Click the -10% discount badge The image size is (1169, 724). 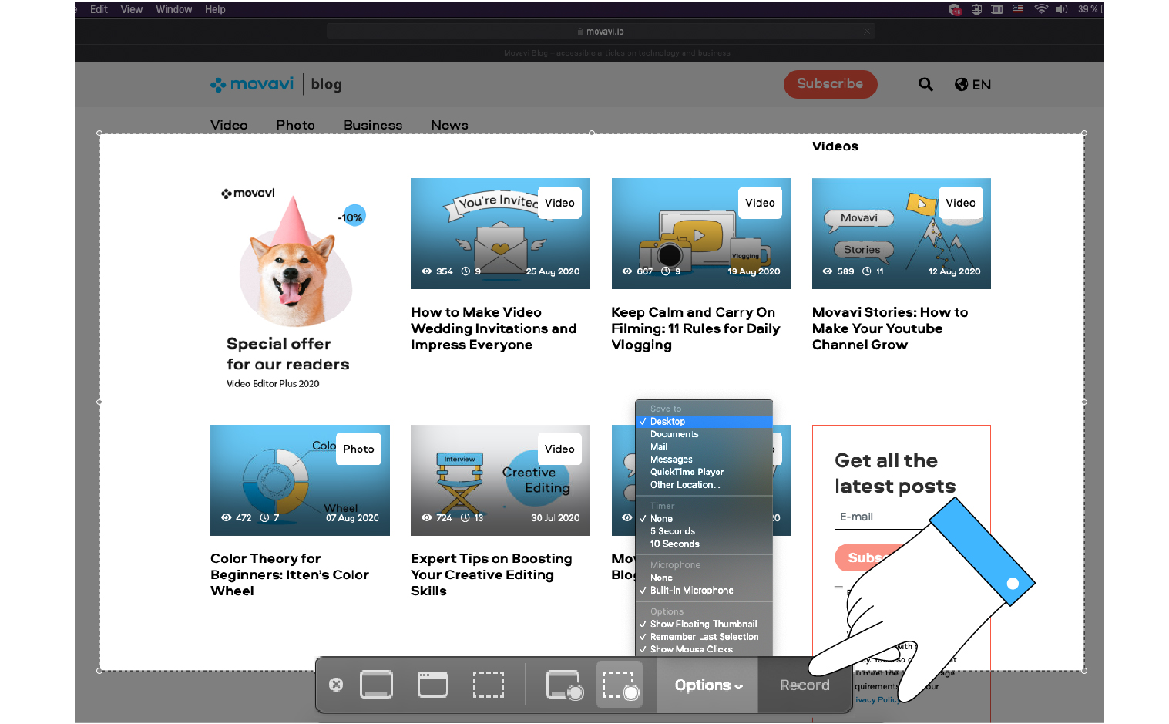(x=351, y=217)
